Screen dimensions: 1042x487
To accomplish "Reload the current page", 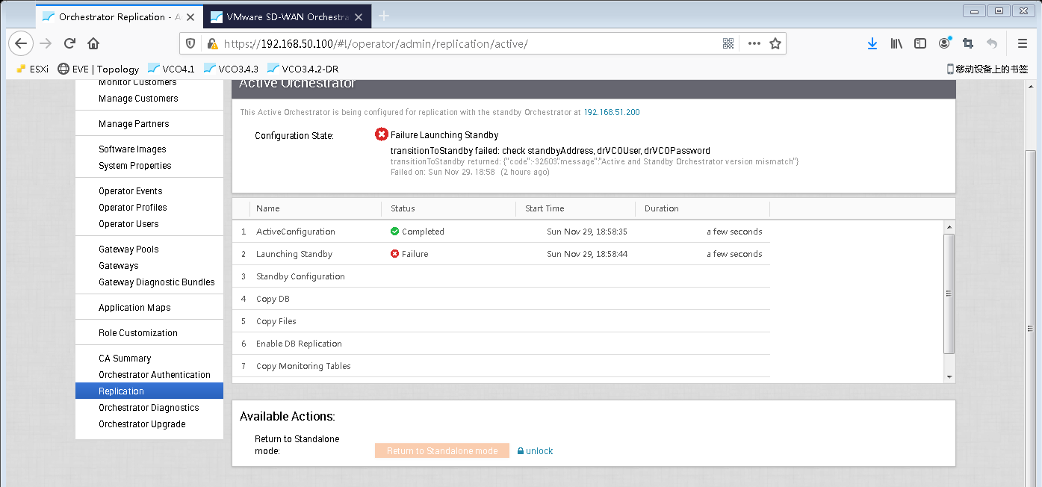I will [x=69, y=43].
